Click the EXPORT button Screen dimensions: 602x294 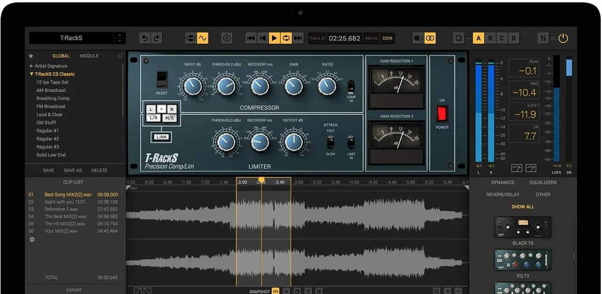[74, 290]
